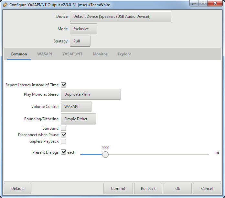Click the Commit button
225x198 pixels.
[118, 189]
